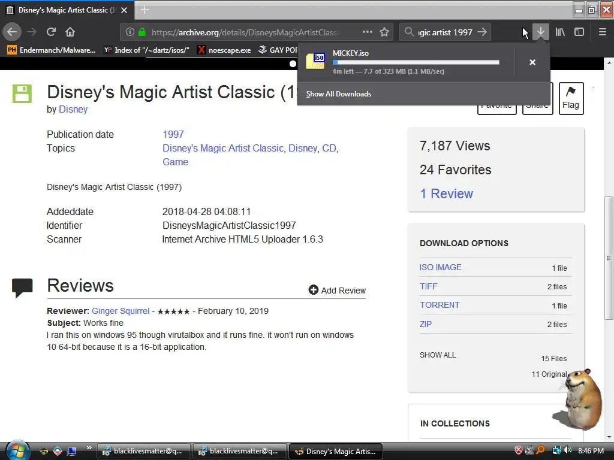Open reviewer Ginger Squirrel's profile

[121, 311]
